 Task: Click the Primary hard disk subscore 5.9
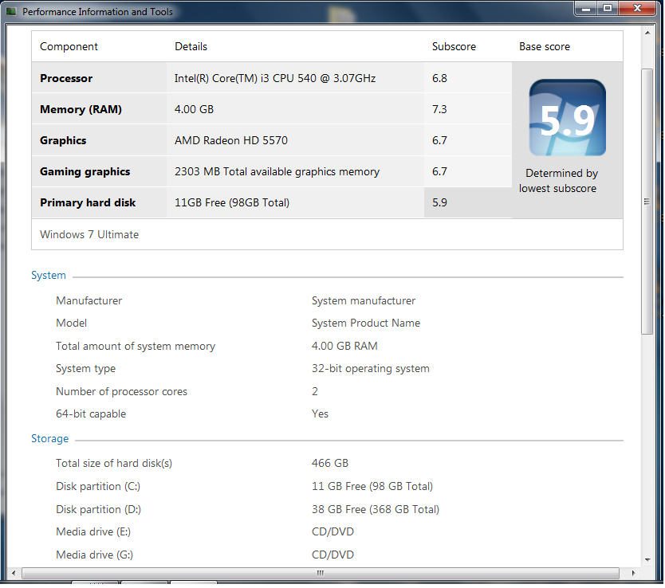click(439, 202)
